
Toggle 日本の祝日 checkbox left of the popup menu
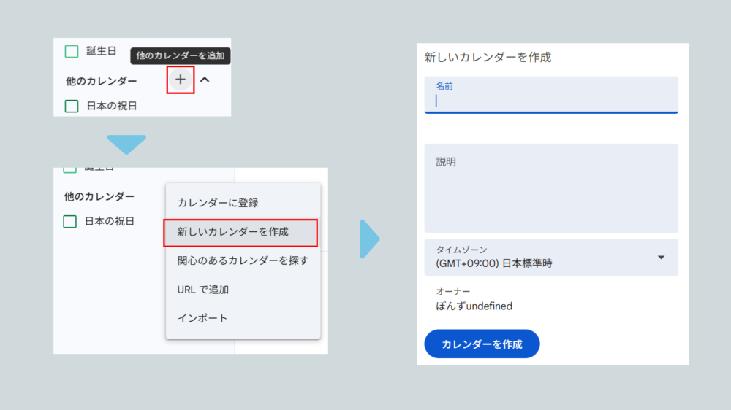pyautogui.click(x=70, y=221)
